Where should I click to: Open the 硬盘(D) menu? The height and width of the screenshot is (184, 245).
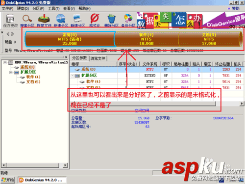pos(23,8)
